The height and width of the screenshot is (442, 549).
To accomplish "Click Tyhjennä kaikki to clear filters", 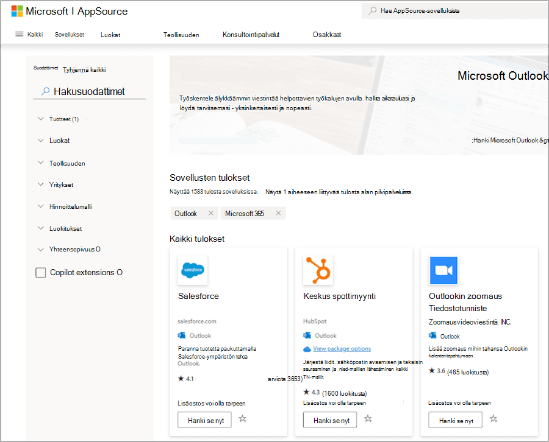I will pyautogui.click(x=84, y=69).
